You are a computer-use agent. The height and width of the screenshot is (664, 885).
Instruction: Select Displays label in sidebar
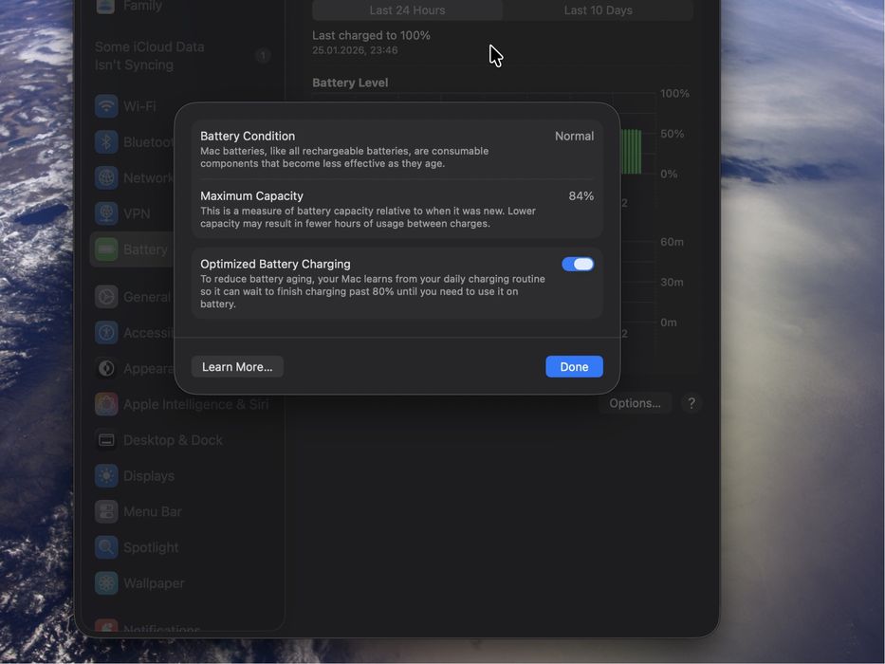click(x=148, y=476)
